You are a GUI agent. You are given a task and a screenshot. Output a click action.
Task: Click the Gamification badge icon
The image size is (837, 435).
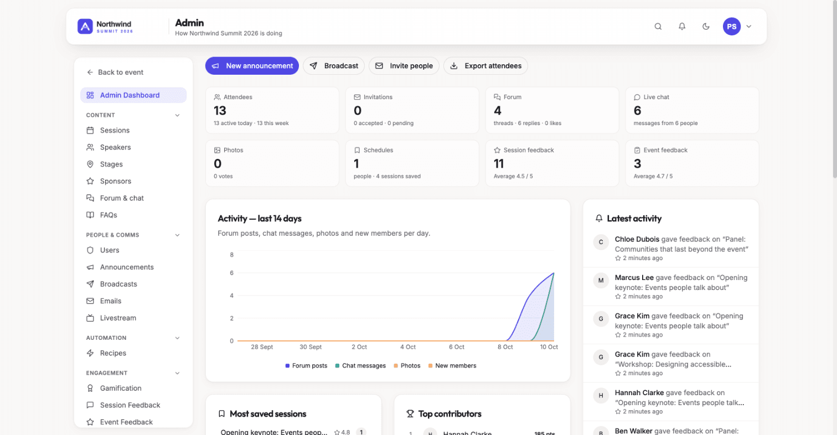tap(90, 389)
